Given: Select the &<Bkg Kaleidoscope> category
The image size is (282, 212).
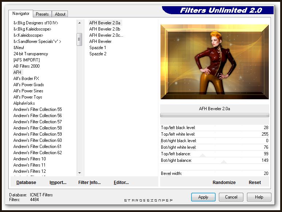Looking at the screenshot, I should [32, 29].
